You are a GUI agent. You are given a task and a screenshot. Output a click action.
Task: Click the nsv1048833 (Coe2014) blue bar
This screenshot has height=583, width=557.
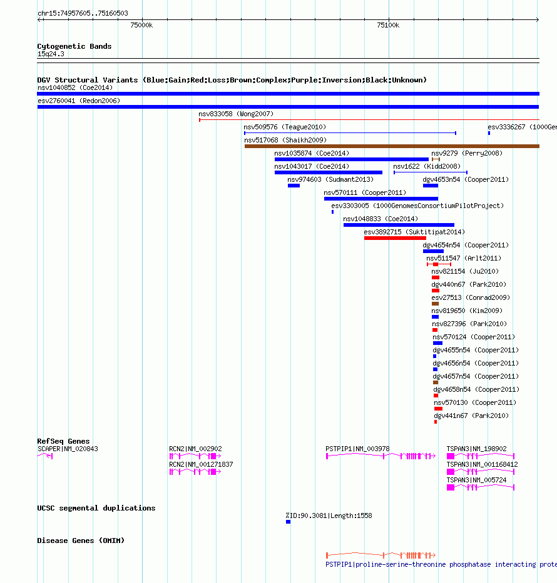pos(399,225)
